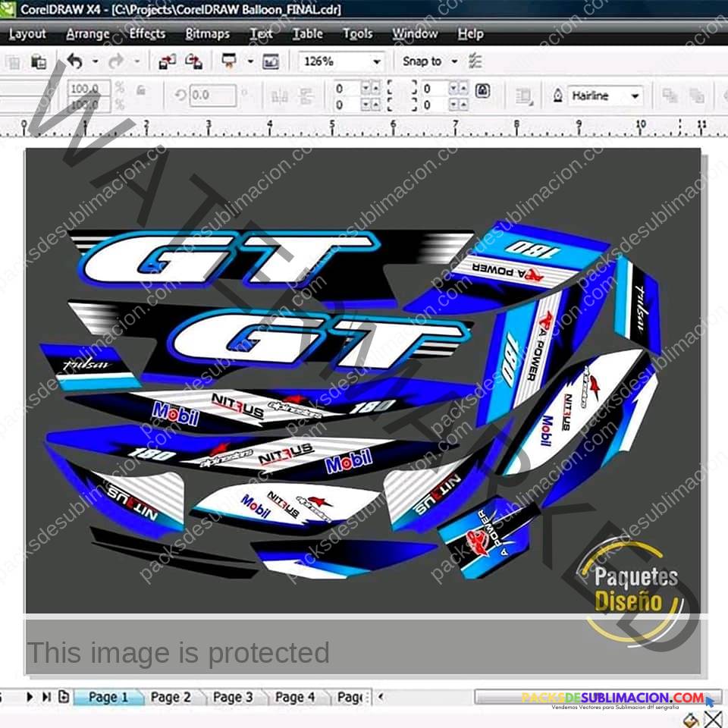Image resolution: width=728 pixels, height=728 pixels.
Task: Click the fill color bucket indicator
Action: (692, 719)
